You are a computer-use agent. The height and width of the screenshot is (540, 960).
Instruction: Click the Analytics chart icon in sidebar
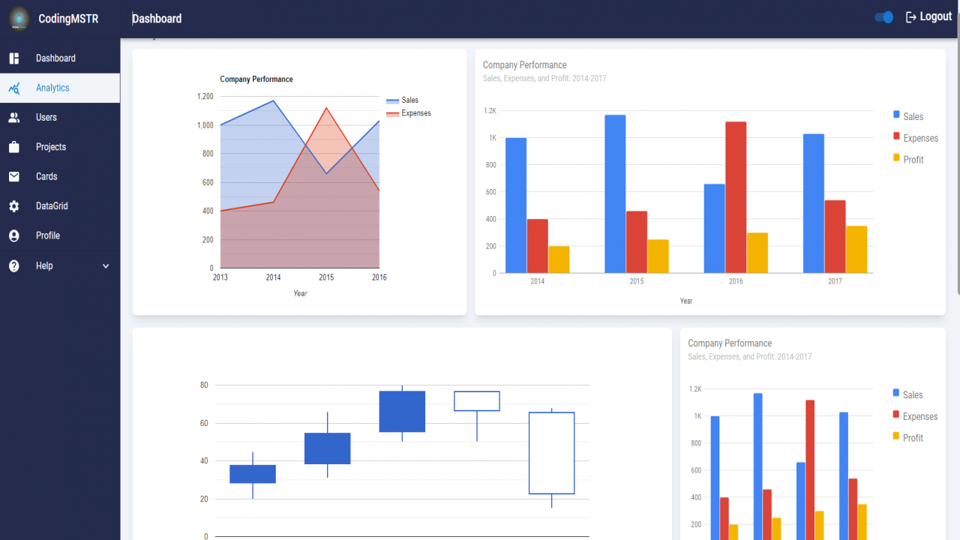(x=14, y=88)
